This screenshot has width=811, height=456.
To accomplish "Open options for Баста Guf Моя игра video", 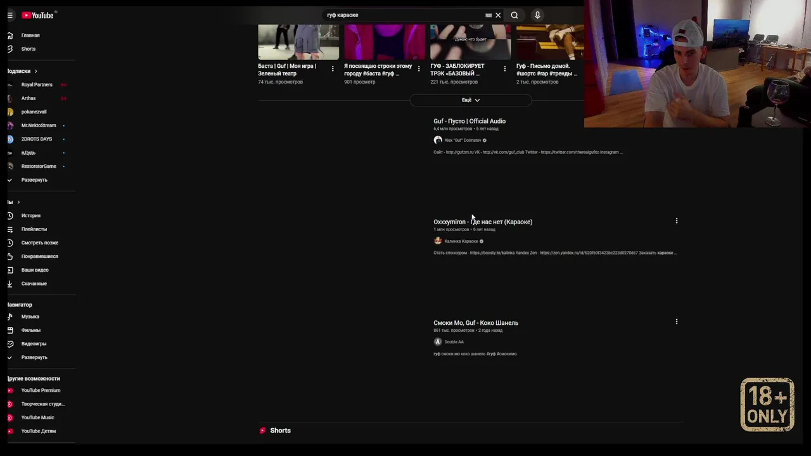I will click(x=333, y=68).
